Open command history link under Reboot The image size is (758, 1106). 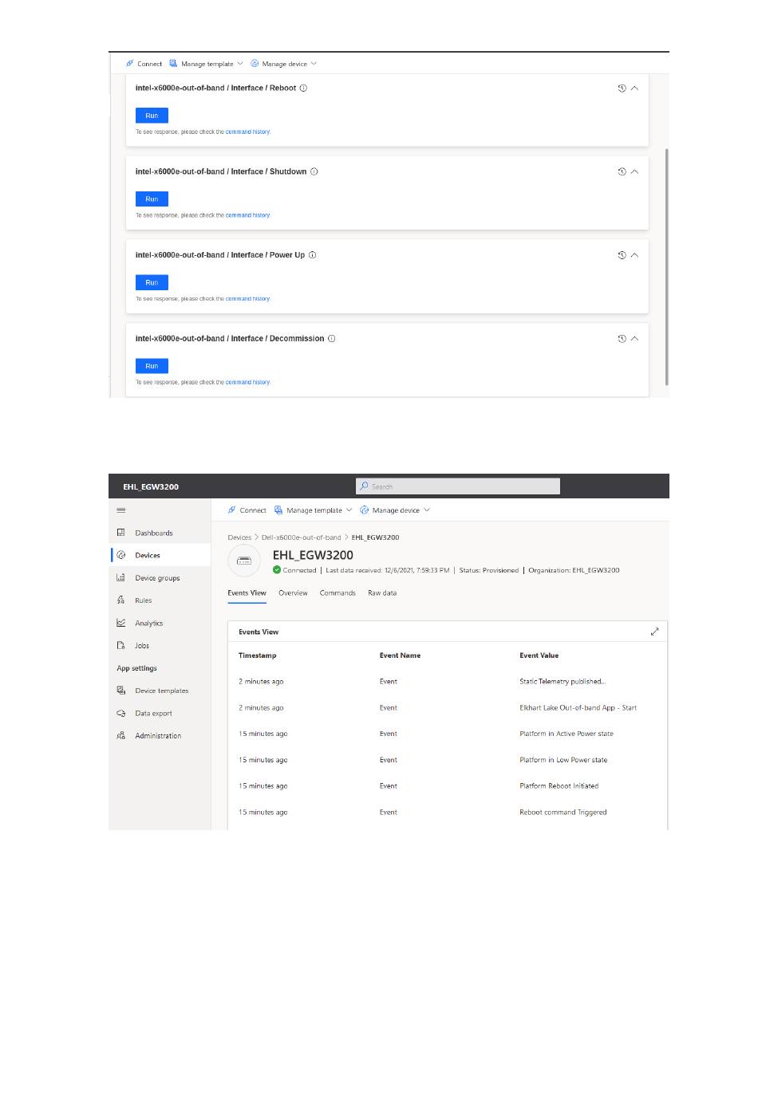247,132
